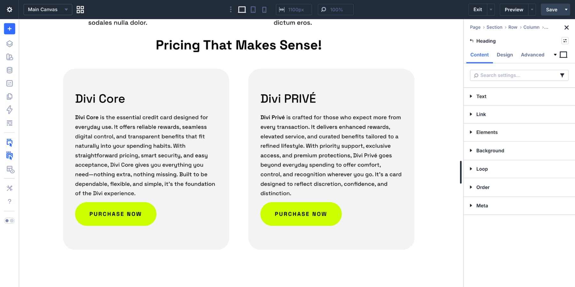Toggle desktop preview mode in the top bar
The width and height of the screenshot is (575, 287).
(x=242, y=10)
